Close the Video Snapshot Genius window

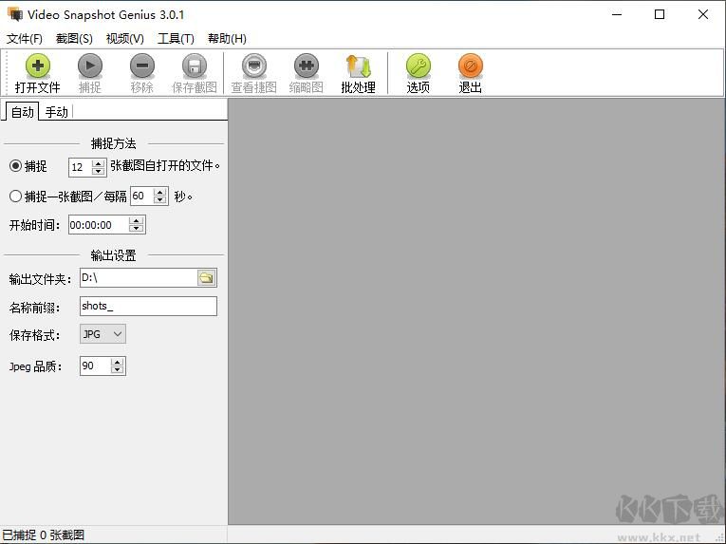tap(703, 14)
